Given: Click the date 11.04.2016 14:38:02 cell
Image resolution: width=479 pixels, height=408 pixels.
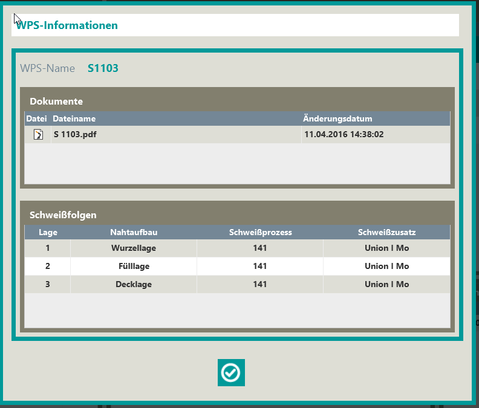Looking at the screenshot, I should (344, 135).
